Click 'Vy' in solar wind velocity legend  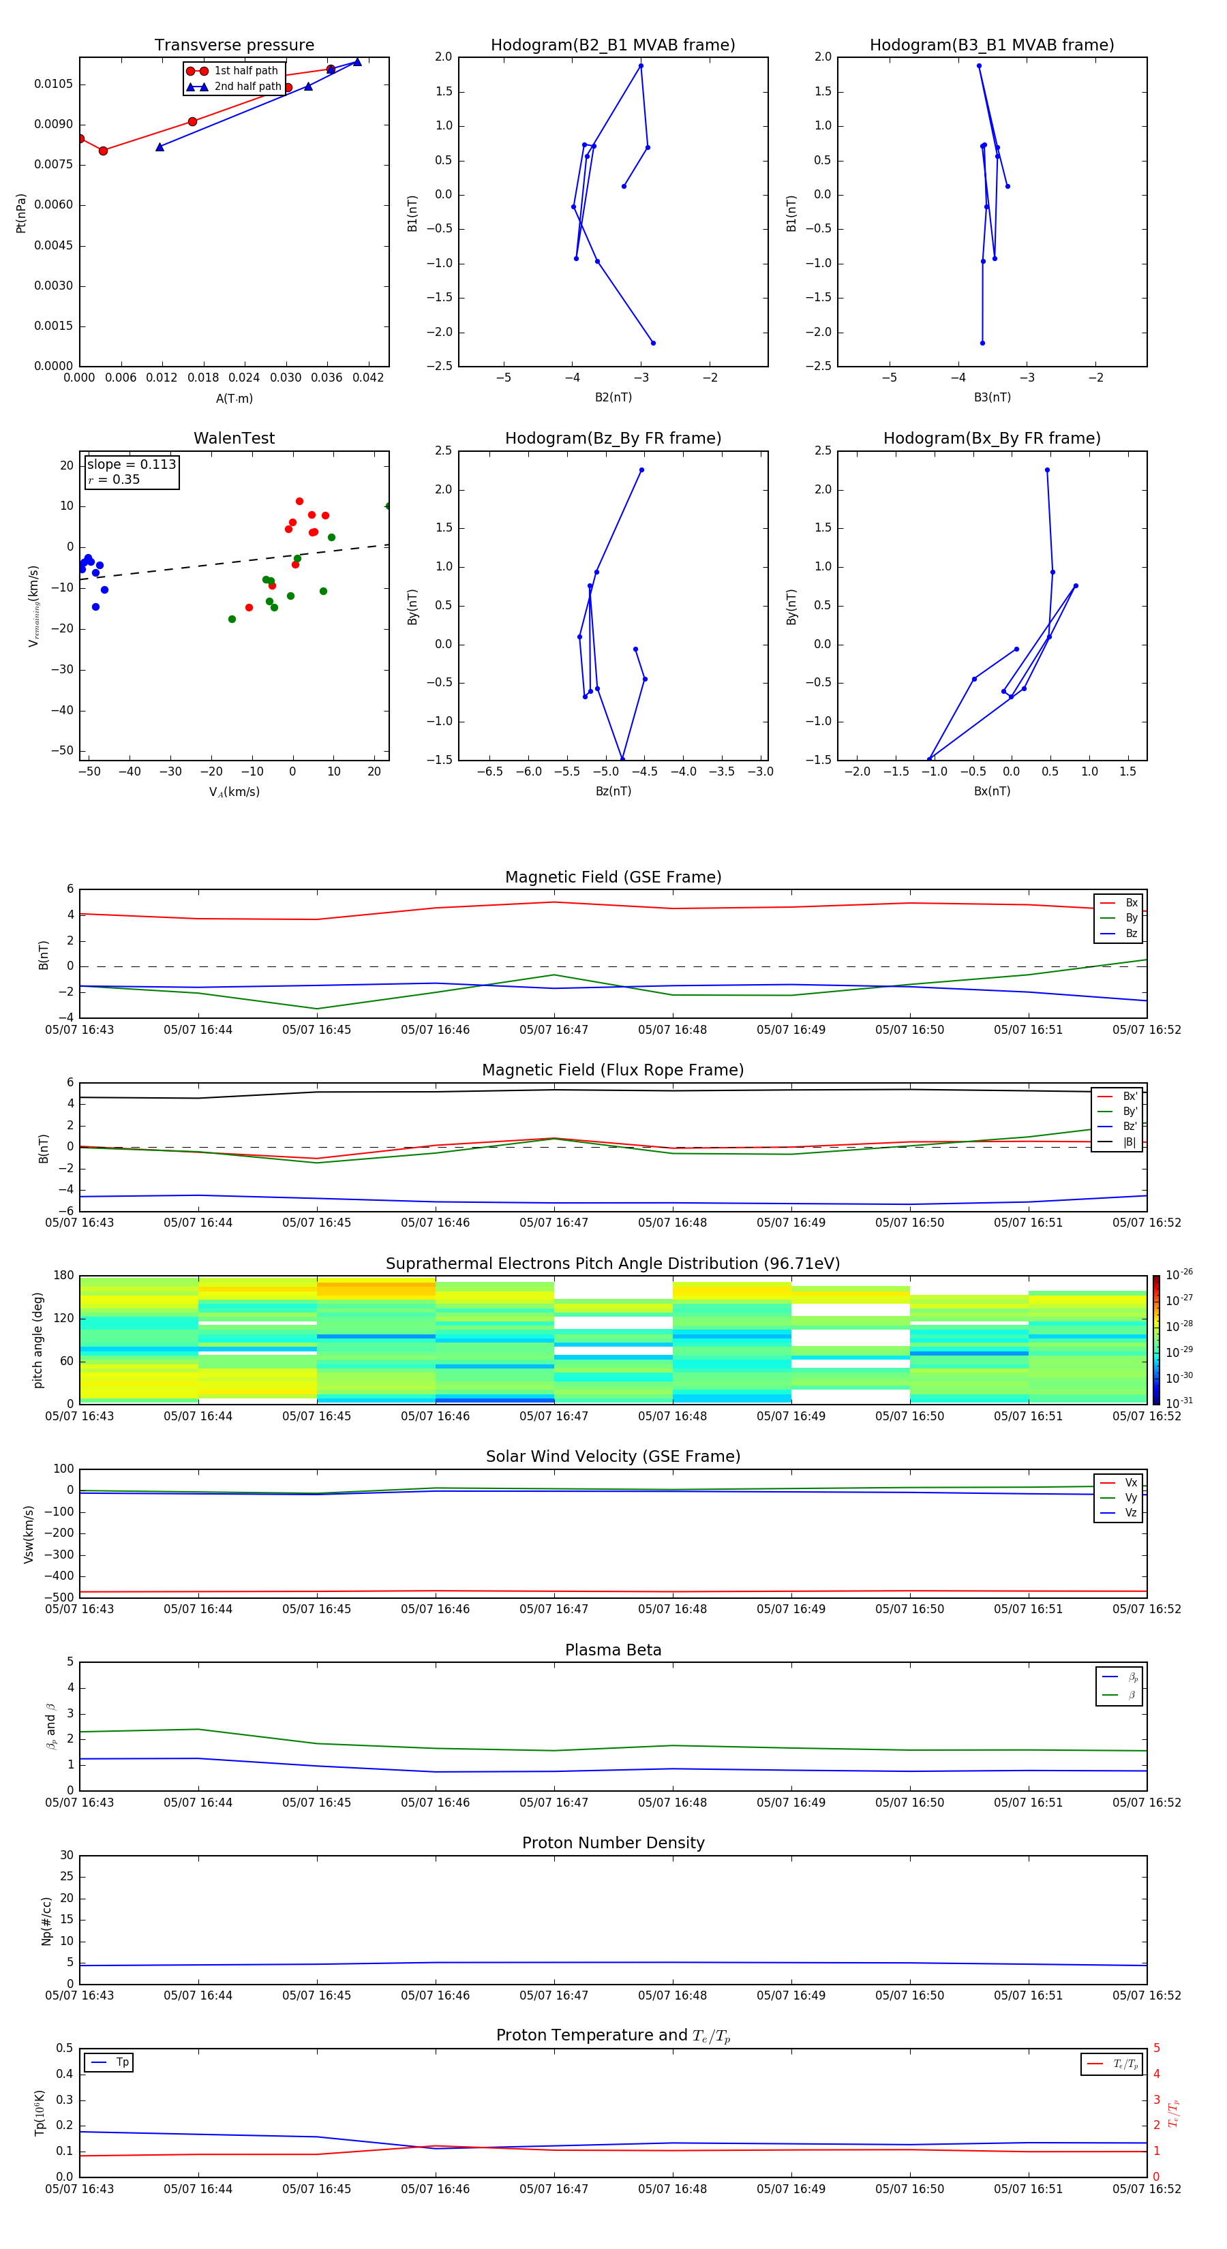1119,1497
